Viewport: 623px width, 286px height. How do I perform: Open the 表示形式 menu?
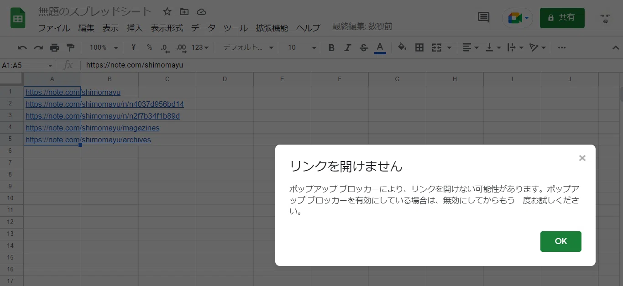[x=167, y=28]
